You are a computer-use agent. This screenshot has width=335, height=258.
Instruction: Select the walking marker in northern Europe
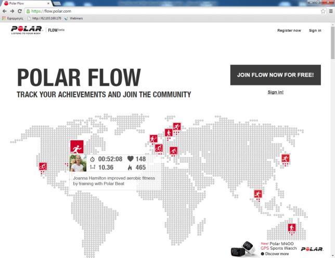pyautogui.click(x=169, y=133)
